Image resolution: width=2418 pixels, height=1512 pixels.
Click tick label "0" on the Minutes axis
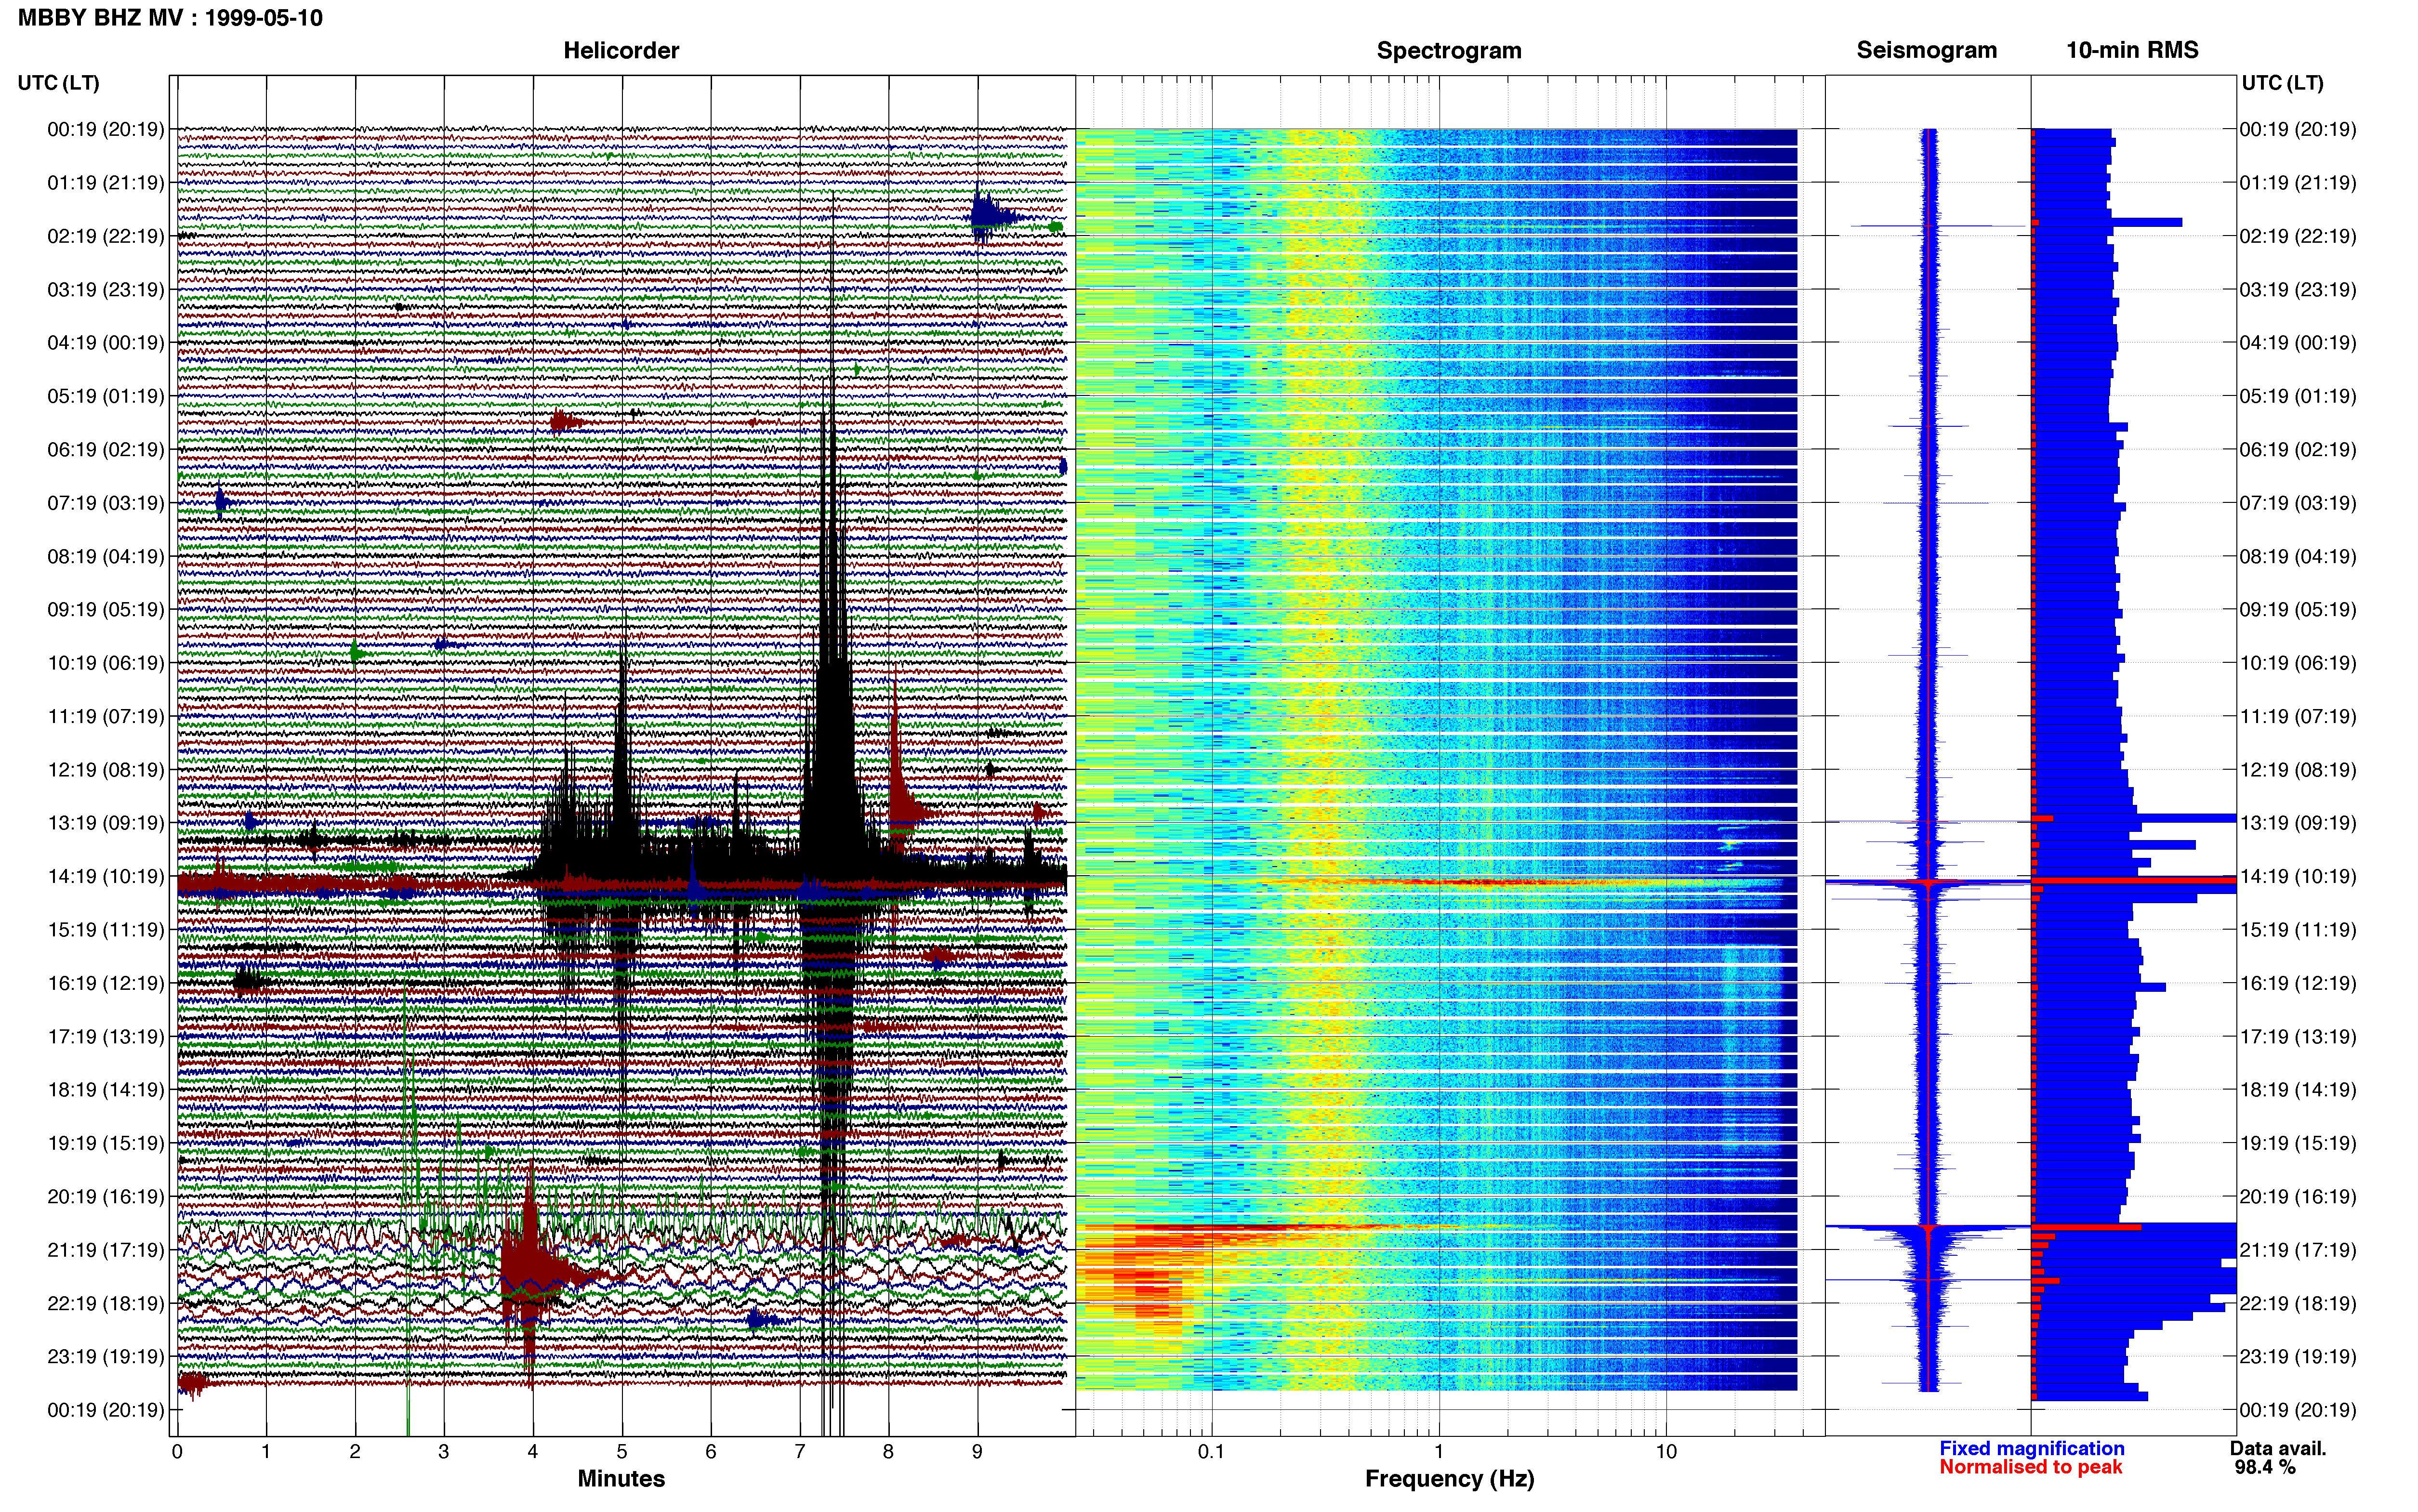click(x=177, y=1452)
